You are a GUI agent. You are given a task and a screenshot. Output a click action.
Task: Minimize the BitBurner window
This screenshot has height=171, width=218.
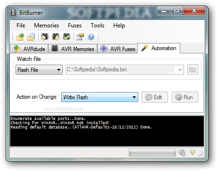click(x=164, y=11)
